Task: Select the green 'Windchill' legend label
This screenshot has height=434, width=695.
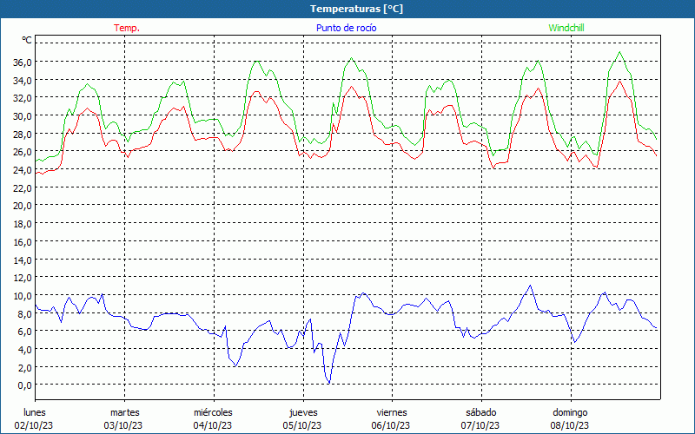Action: [566, 28]
